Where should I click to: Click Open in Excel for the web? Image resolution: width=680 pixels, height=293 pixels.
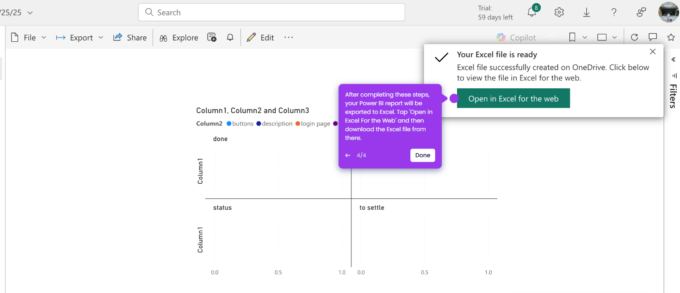point(513,98)
